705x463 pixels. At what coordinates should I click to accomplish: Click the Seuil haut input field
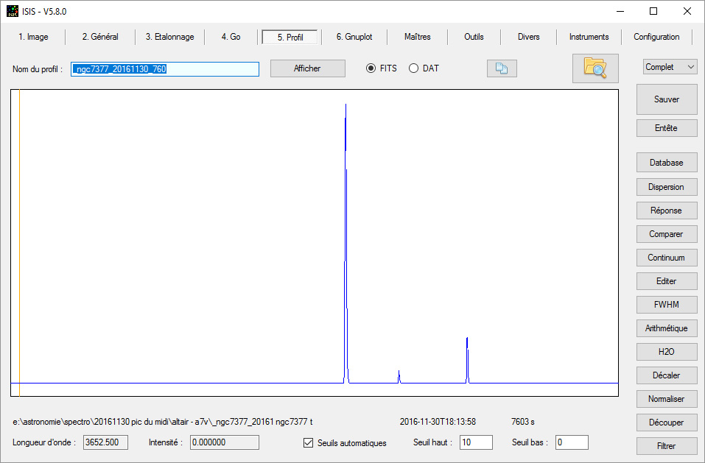click(x=476, y=442)
